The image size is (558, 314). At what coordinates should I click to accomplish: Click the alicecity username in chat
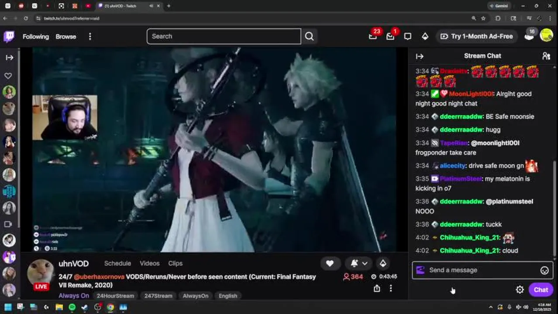tap(452, 166)
